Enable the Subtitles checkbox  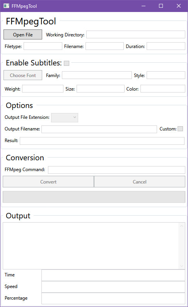[x=67, y=63]
